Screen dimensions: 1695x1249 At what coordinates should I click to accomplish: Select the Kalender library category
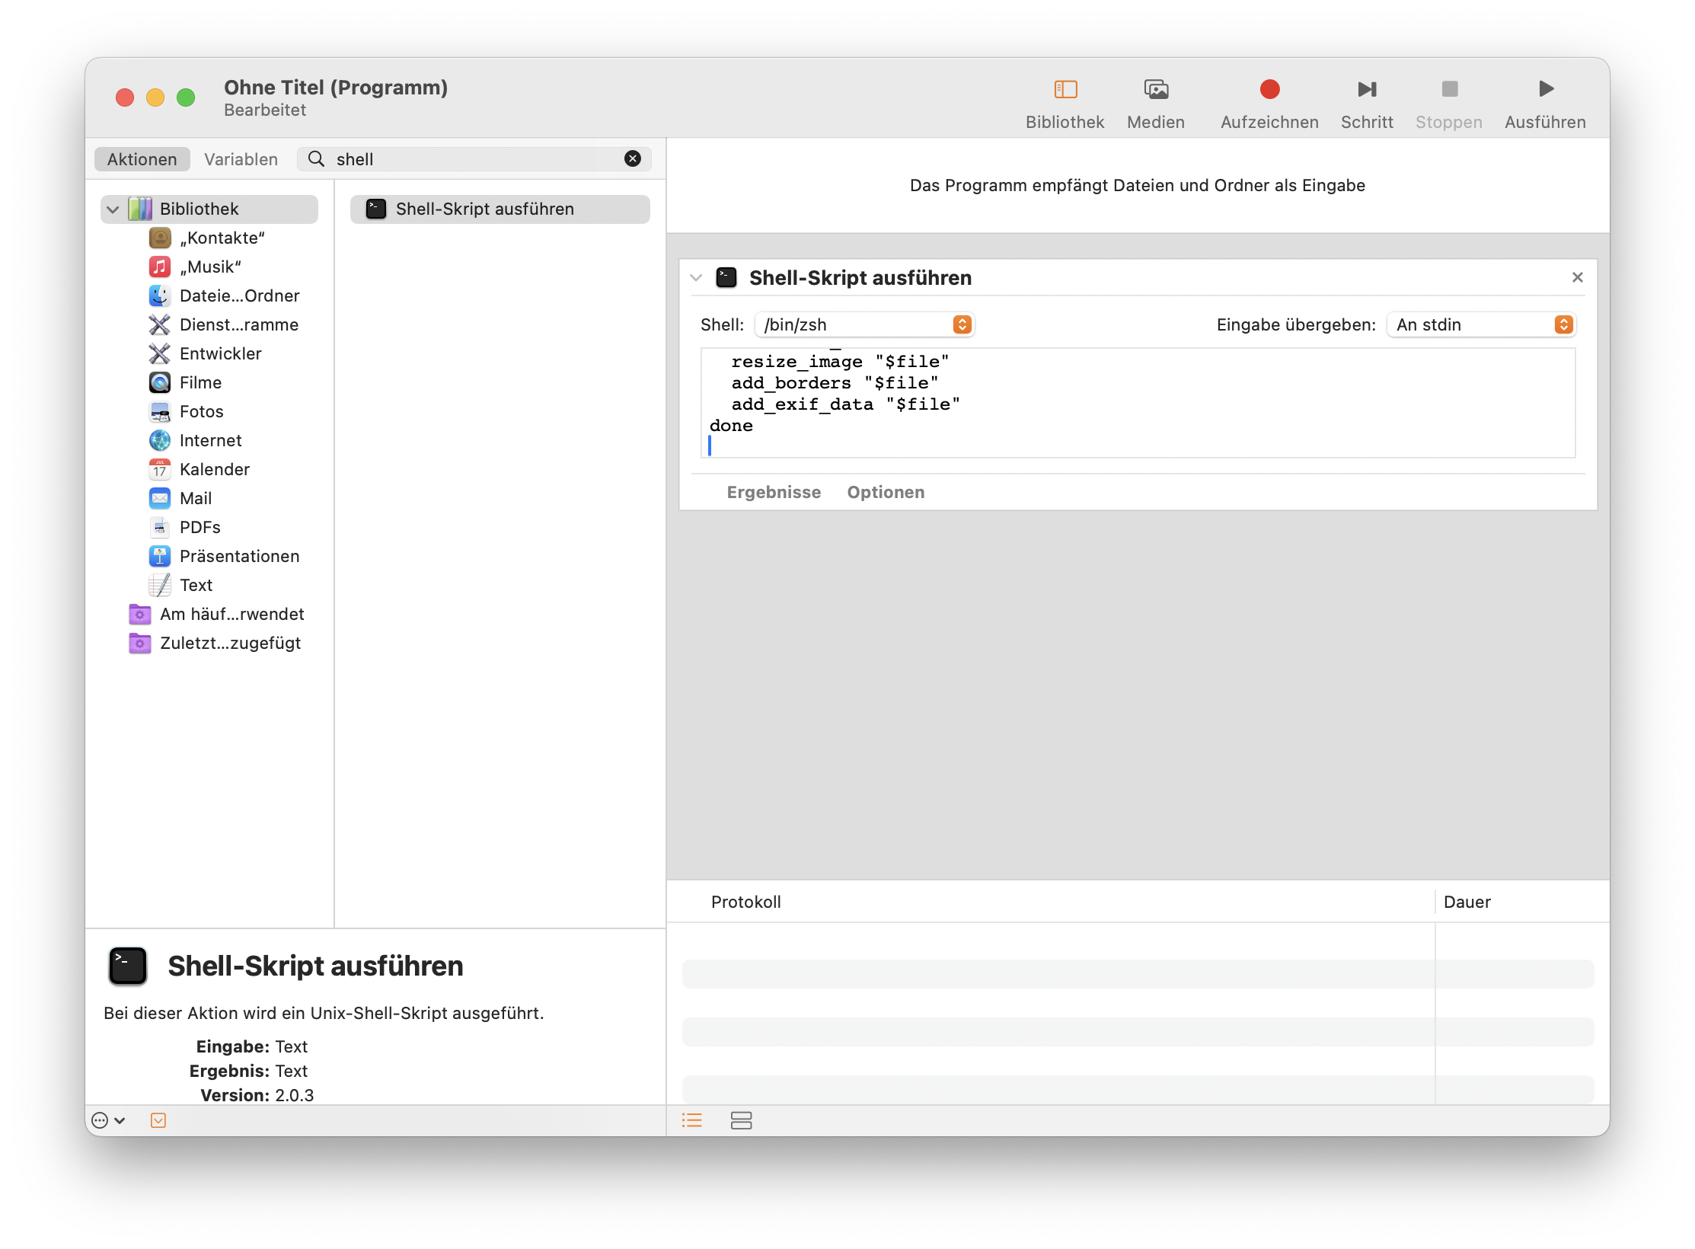pos(214,470)
